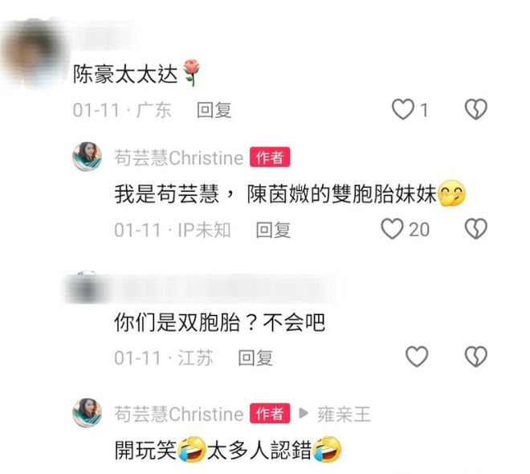Like the 你们是双胞胎 comment
The image size is (530, 474).
[417, 357]
